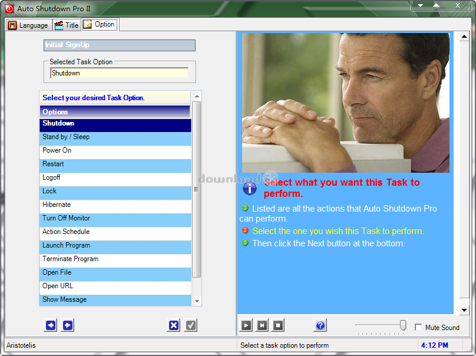Select the Launch Program option
Screen dimensions: 476x356
115,248
